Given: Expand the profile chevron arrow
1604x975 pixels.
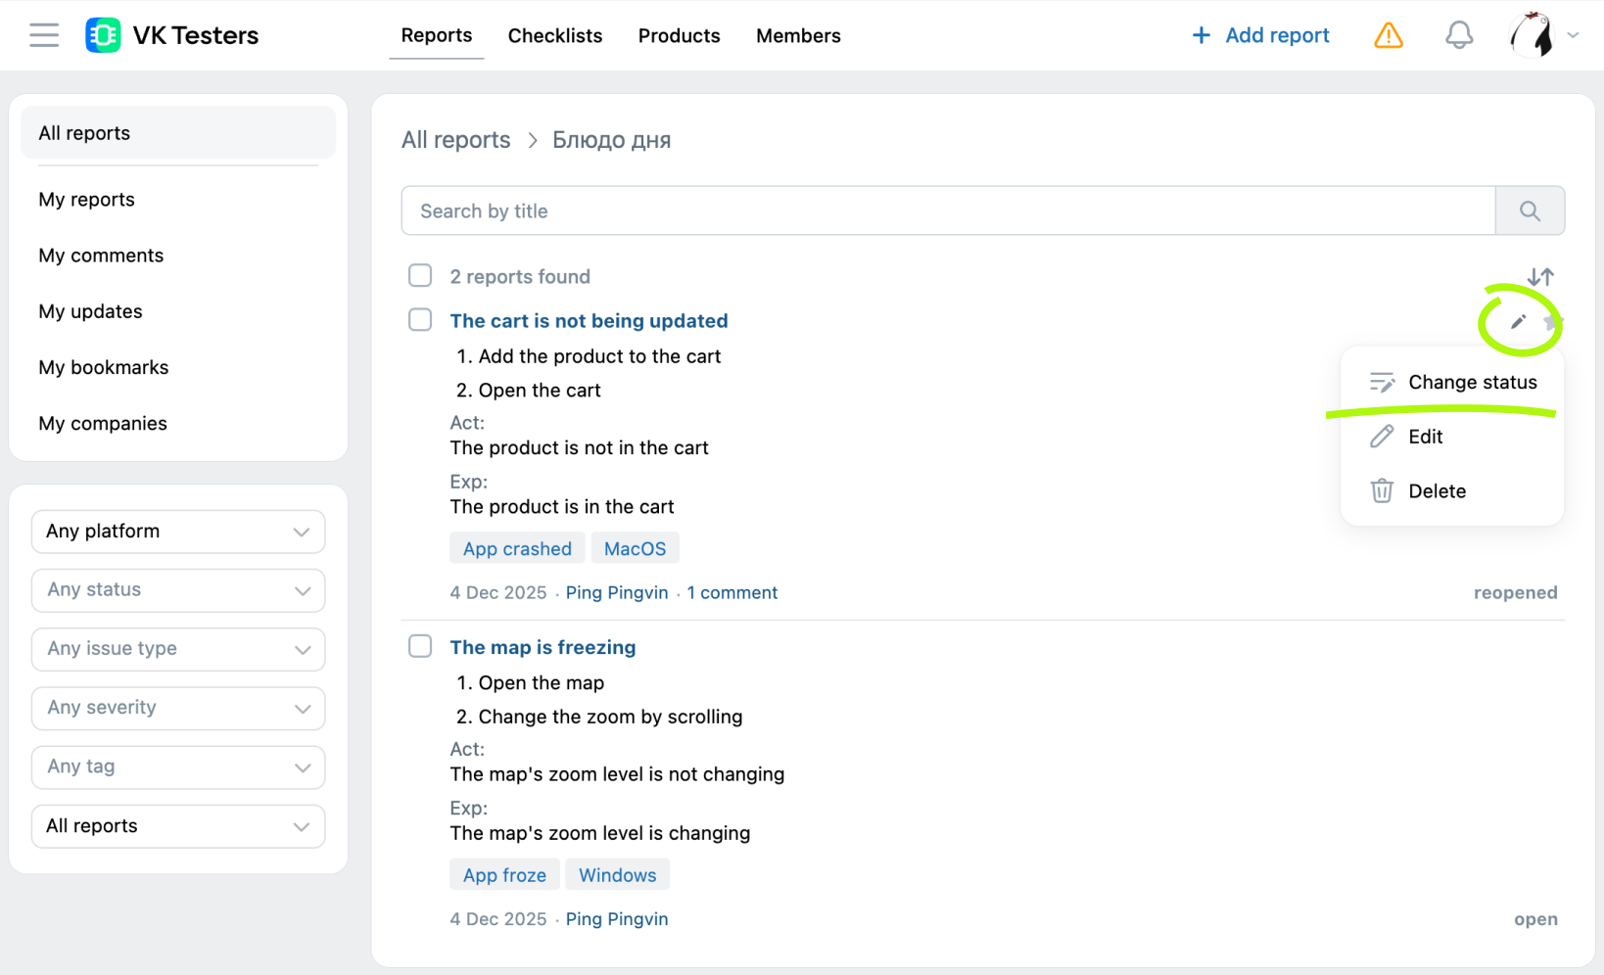Looking at the screenshot, I should [x=1573, y=35].
